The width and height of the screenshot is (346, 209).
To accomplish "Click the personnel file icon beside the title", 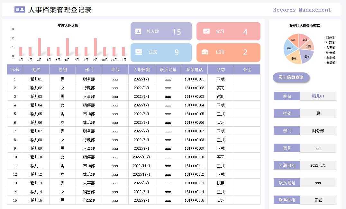I will click(x=20, y=10).
